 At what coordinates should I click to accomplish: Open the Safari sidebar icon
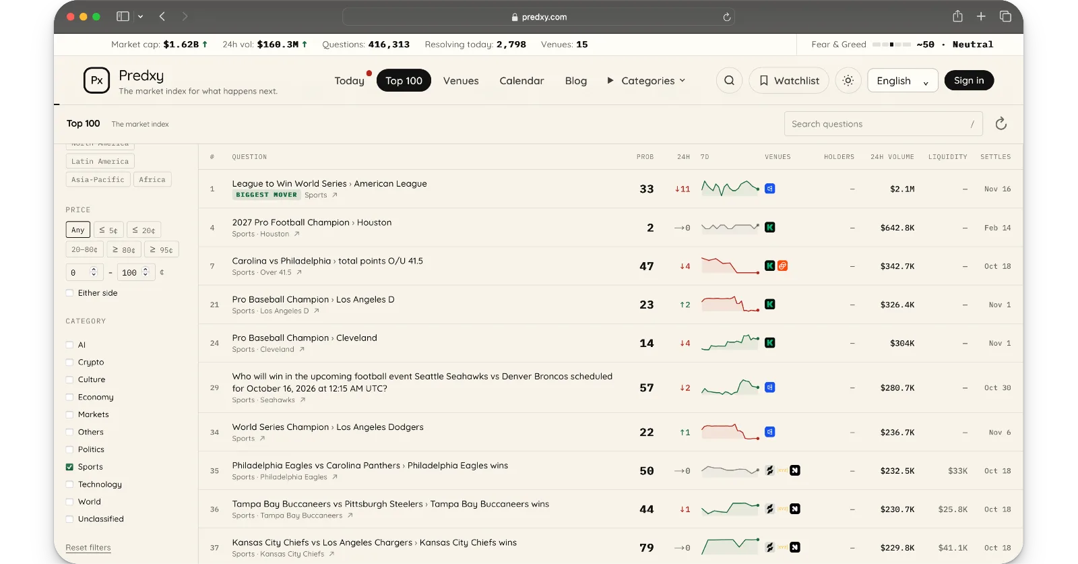(x=123, y=16)
